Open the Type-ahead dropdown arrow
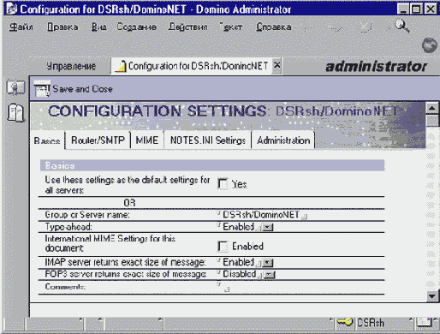Viewport: 440px width, 334px height. (268, 228)
